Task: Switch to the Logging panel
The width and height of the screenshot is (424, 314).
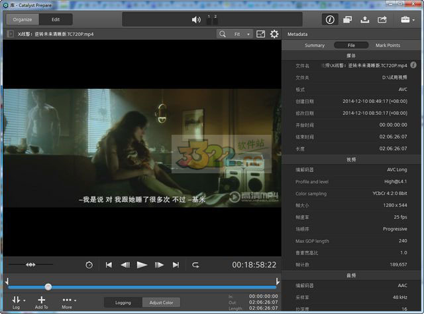Action: (123, 302)
